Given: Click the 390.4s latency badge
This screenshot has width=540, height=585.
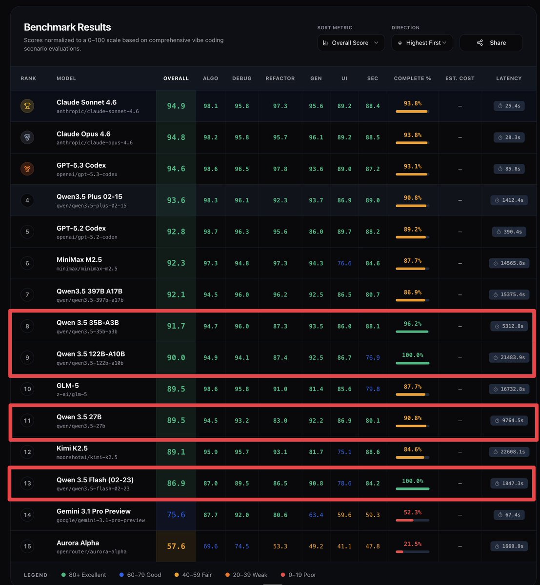Looking at the screenshot, I should pyautogui.click(x=509, y=232).
